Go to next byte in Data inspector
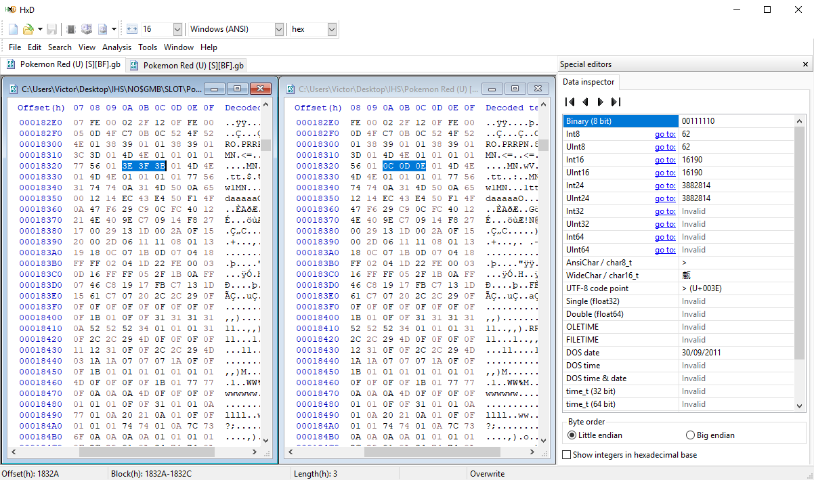 (600, 102)
